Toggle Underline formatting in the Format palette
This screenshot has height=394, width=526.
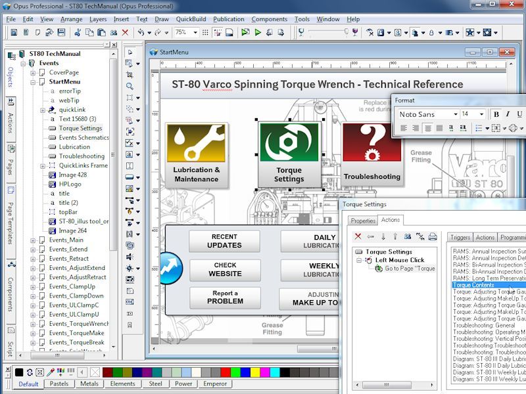(x=519, y=114)
